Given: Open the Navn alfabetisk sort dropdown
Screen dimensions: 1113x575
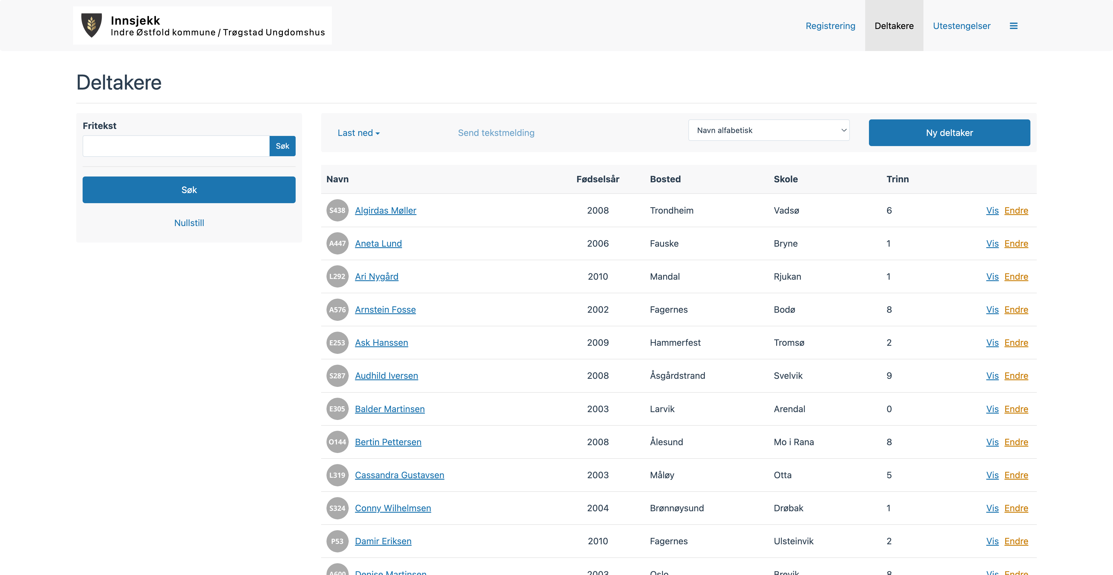Looking at the screenshot, I should (x=768, y=130).
